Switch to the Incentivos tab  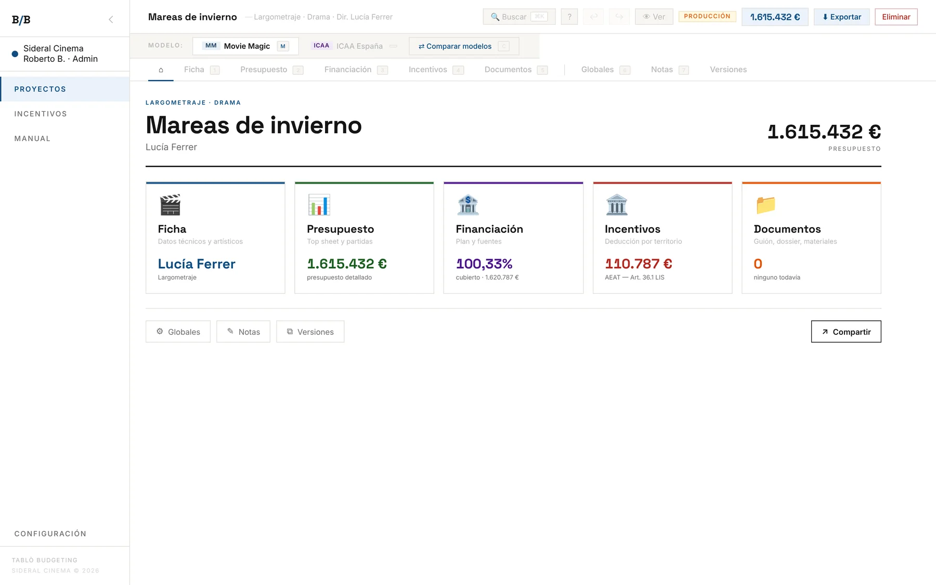[x=436, y=70]
